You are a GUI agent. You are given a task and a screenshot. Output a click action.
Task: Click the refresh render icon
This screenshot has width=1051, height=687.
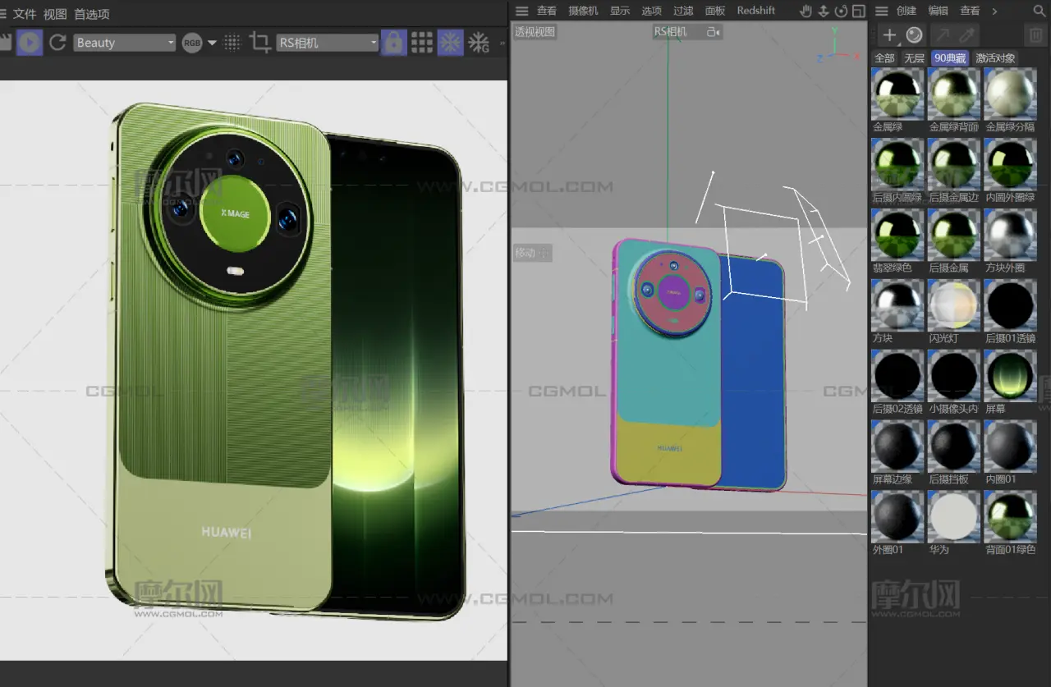pos(57,42)
